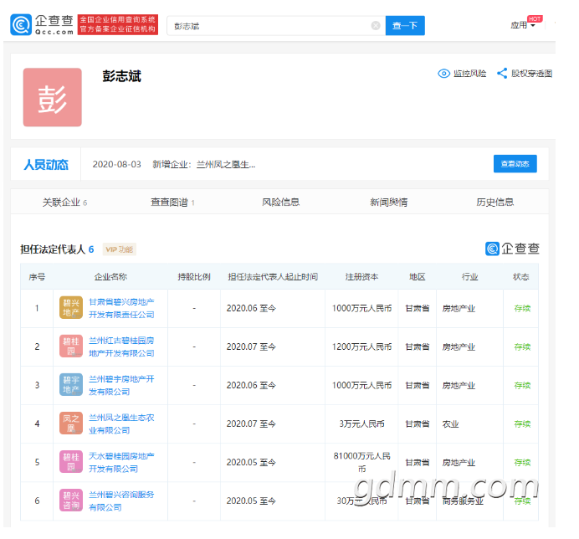Click the 地区 column header
This screenshot has width=579, height=539.
tap(418, 277)
